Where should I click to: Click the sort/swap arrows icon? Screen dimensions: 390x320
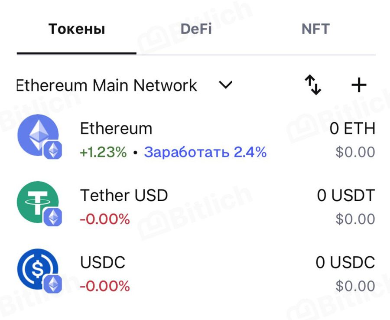313,85
